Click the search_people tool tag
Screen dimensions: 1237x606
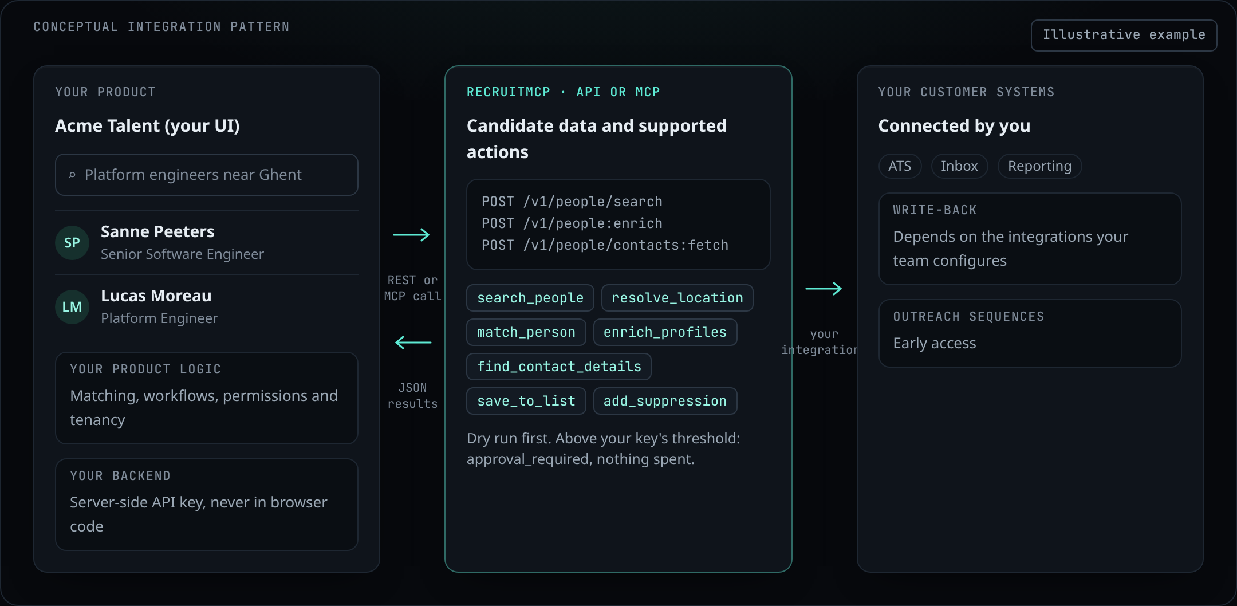(x=530, y=298)
